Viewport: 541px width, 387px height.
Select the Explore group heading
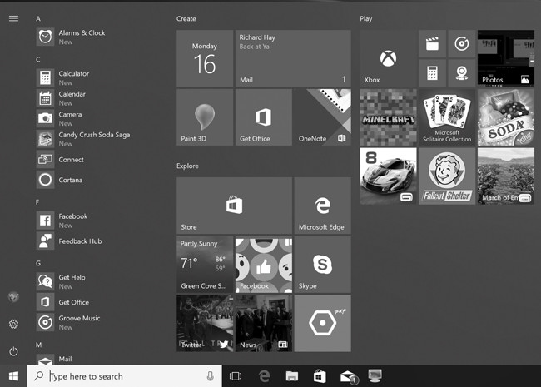[x=188, y=166]
